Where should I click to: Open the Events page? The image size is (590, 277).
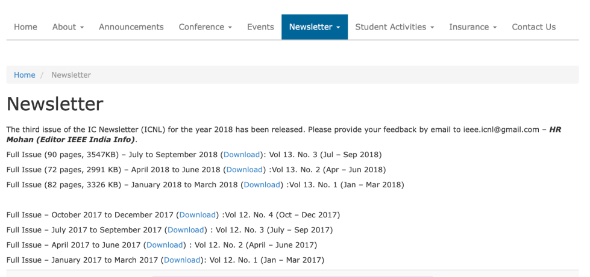tap(260, 27)
